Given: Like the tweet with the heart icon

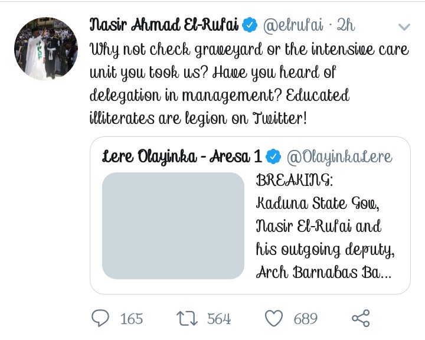Looking at the screenshot, I should tap(274, 319).
